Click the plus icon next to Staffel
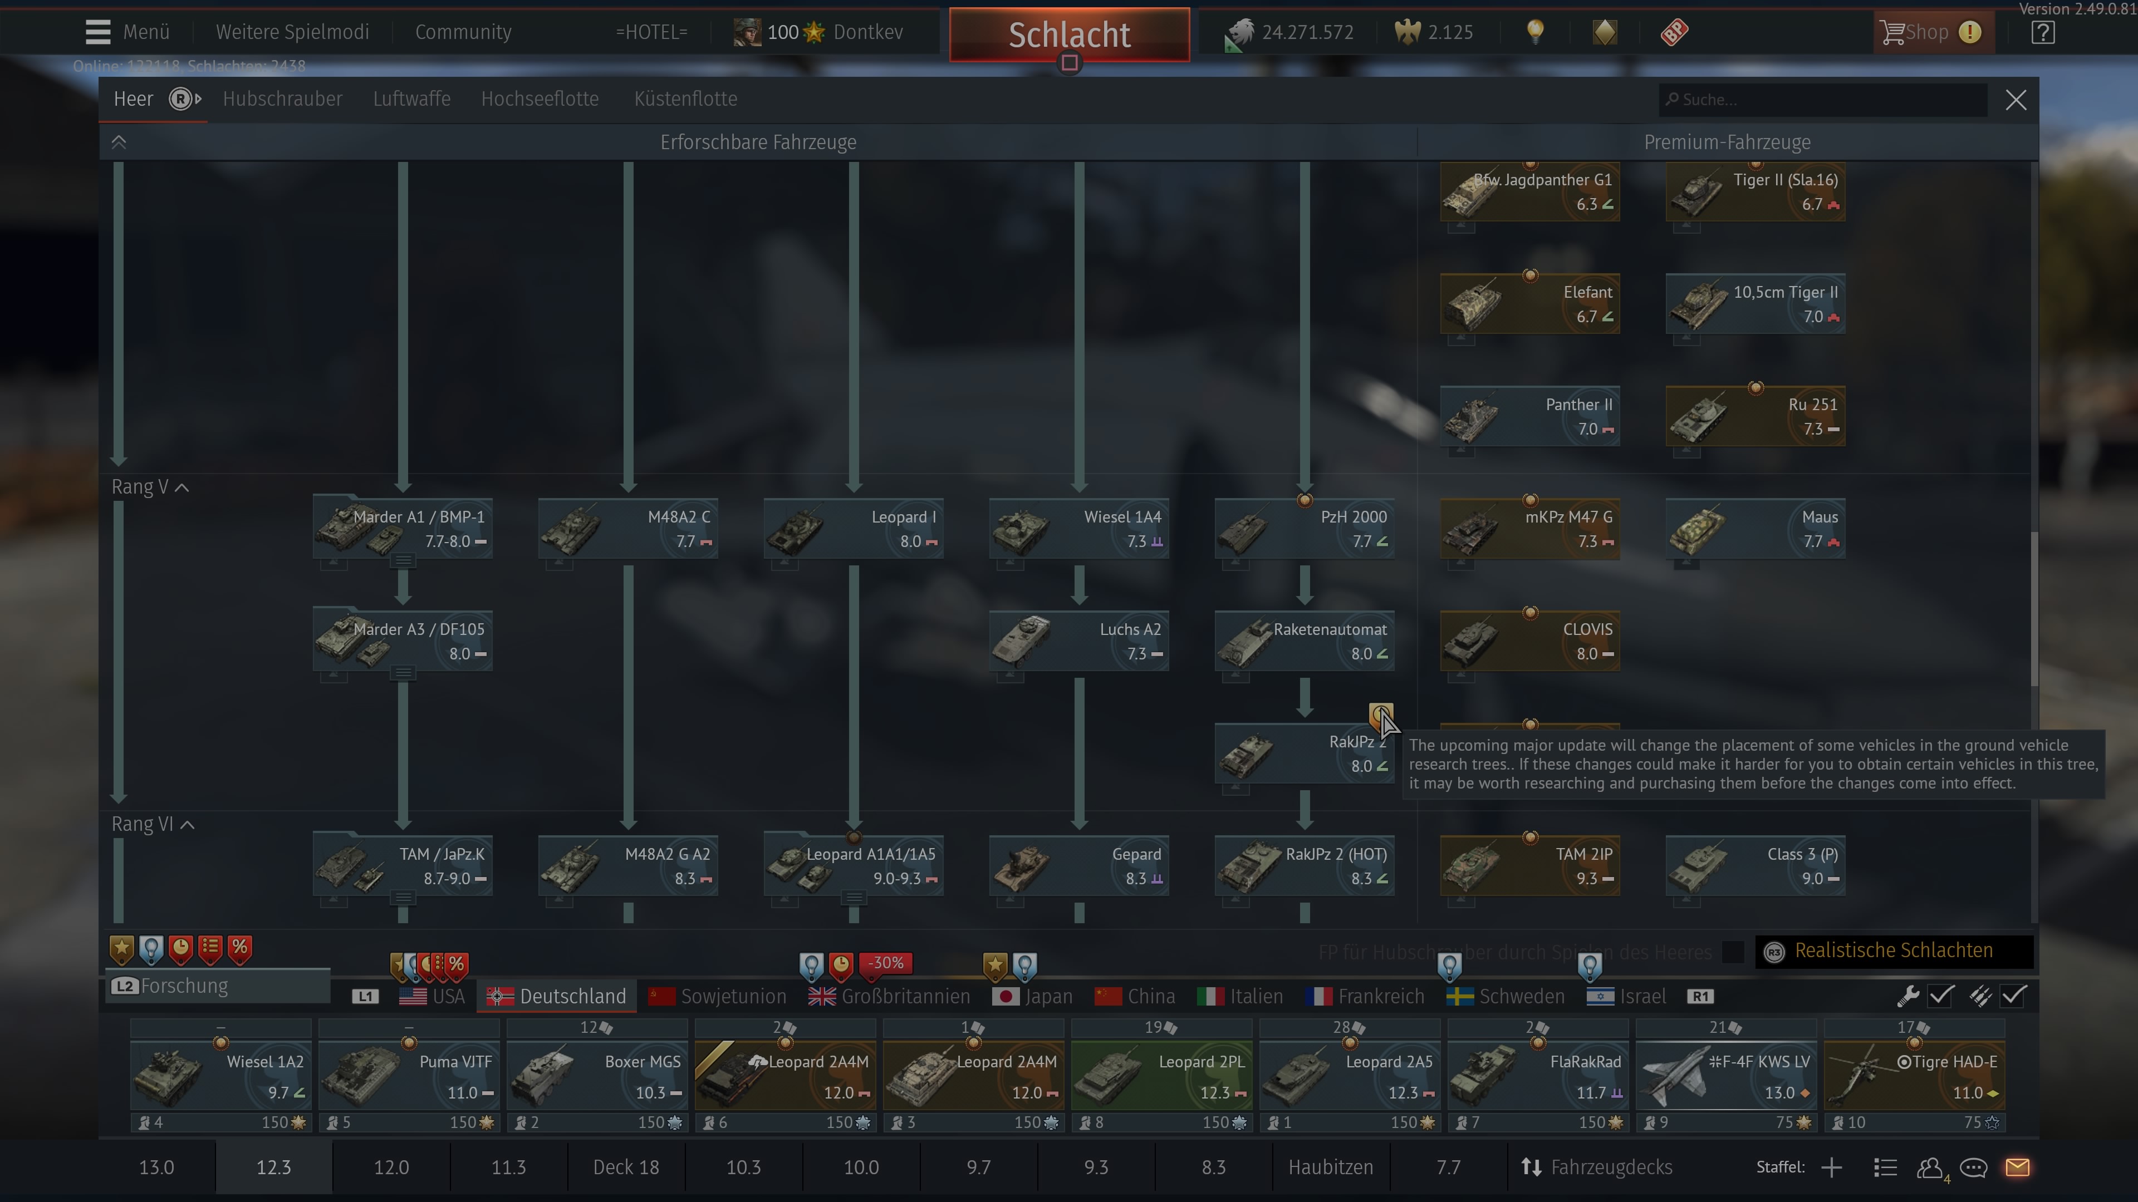This screenshot has width=2138, height=1202. (x=1831, y=1167)
